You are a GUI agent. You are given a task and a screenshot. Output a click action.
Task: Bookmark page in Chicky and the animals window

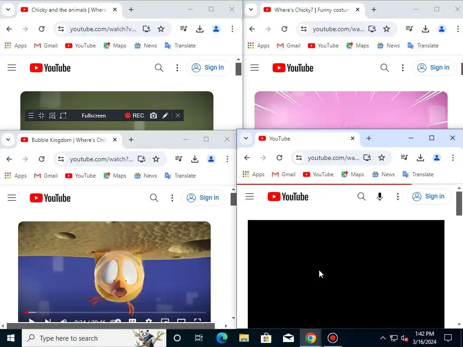coord(161,29)
